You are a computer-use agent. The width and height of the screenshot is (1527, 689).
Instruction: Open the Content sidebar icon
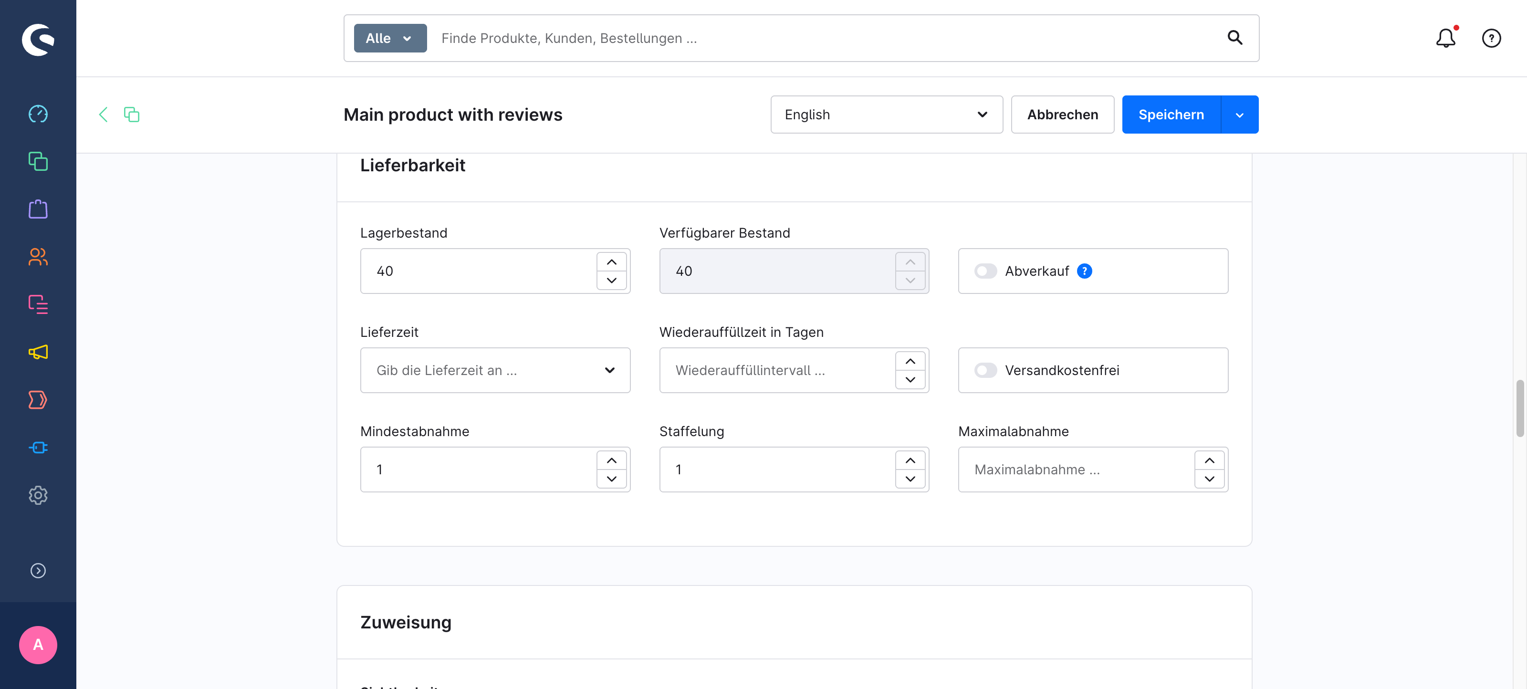point(38,304)
